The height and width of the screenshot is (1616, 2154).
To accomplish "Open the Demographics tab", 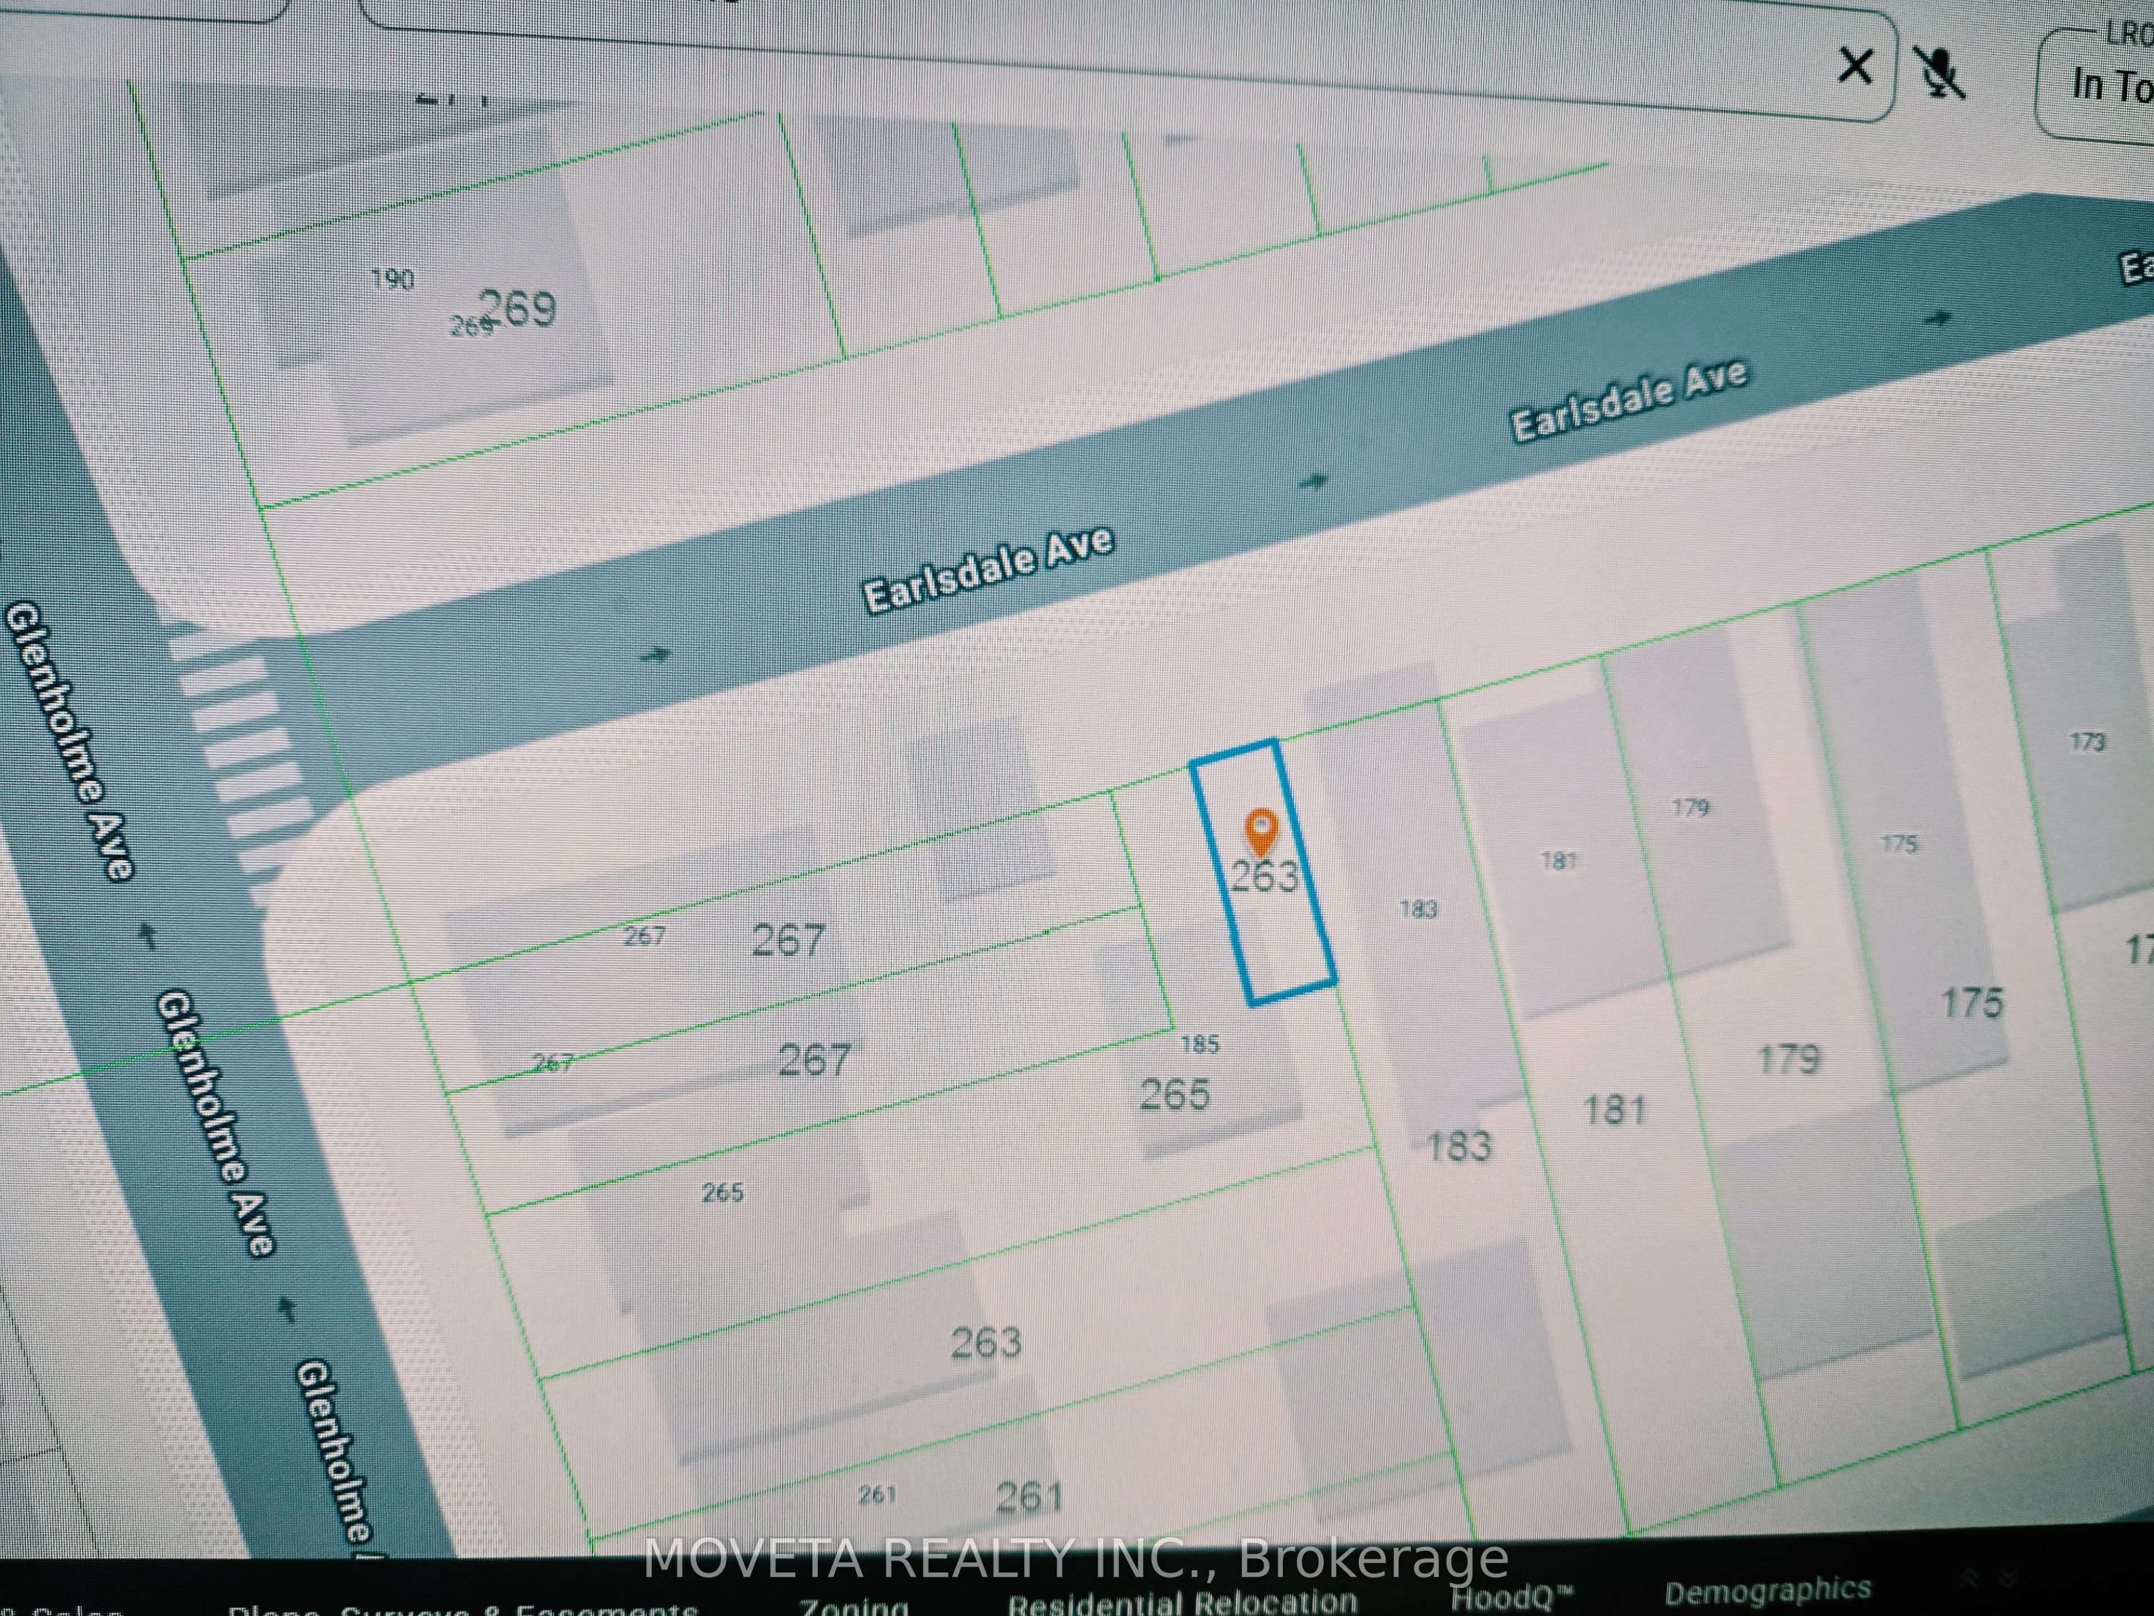I will click(x=1768, y=1591).
